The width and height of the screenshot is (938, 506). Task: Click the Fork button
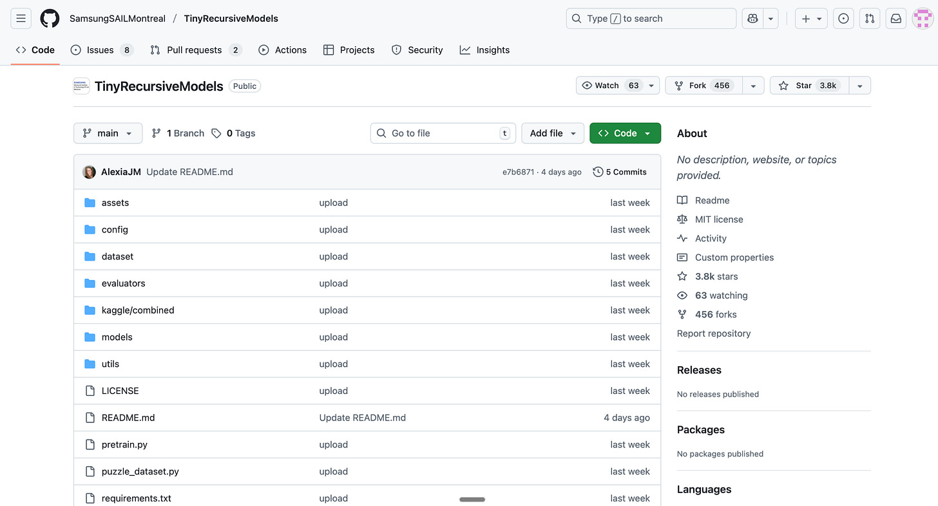(x=703, y=86)
